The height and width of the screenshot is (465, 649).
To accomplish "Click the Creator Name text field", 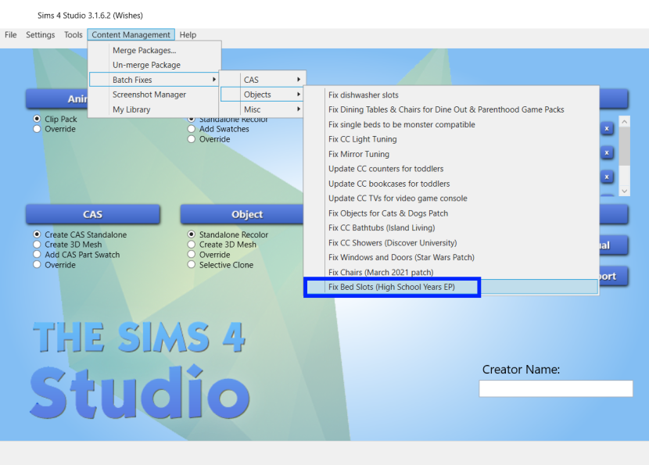I will click(x=555, y=388).
